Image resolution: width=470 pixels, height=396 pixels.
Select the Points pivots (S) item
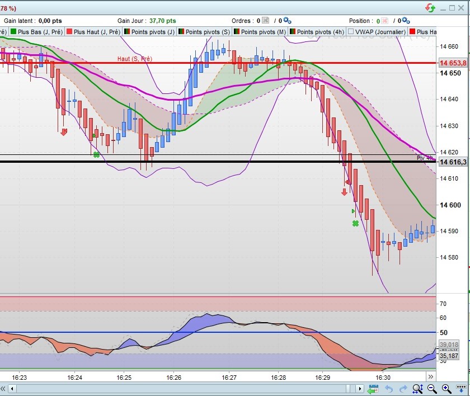pyautogui.click(x=204, y=32)
